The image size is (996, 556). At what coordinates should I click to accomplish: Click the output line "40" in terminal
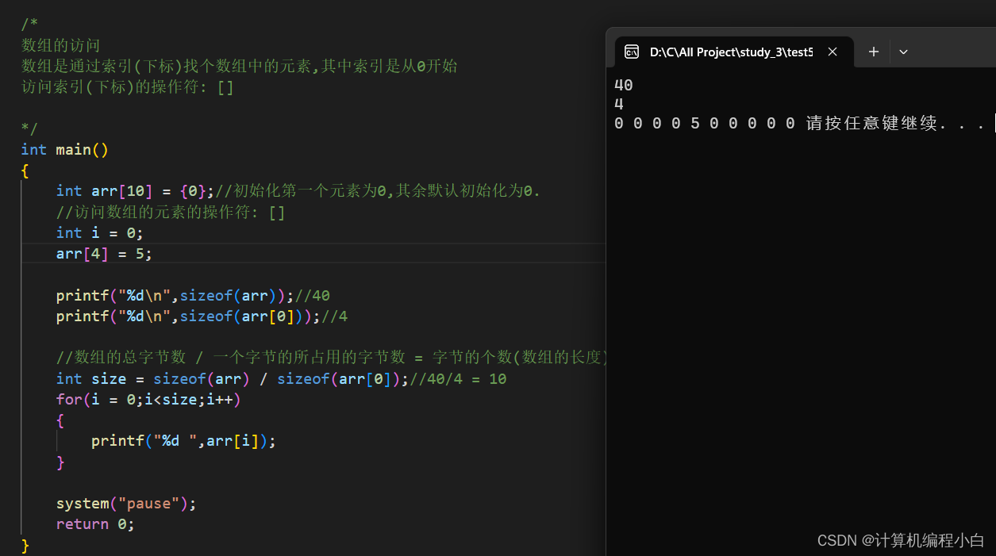pyautogui.click(x=624, y=85)
